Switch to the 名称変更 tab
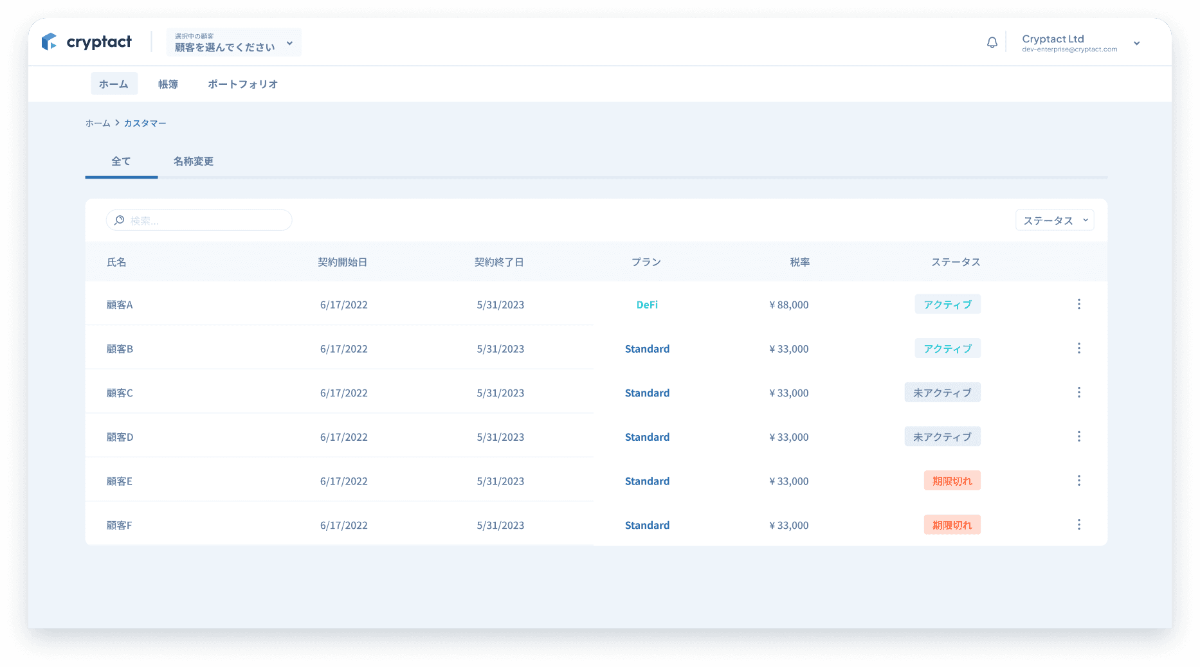1200x667 pixels. click(x=193, y=161)
